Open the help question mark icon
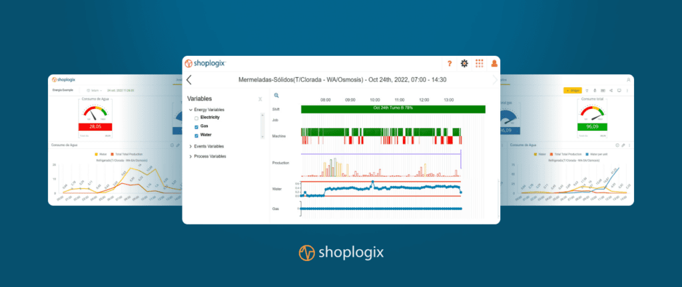682x287 pixels. 450,64
